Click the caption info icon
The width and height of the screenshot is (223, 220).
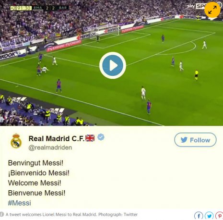click(x=2, y=214)
